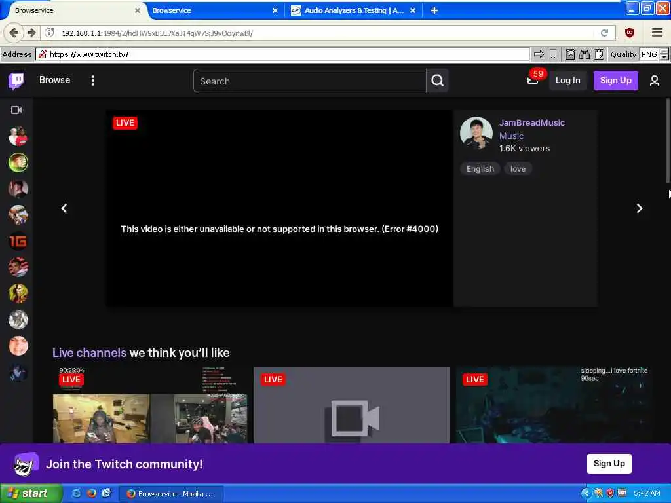
Task: Click the uBlock Origin shield icon
Action: coord(630,33)
